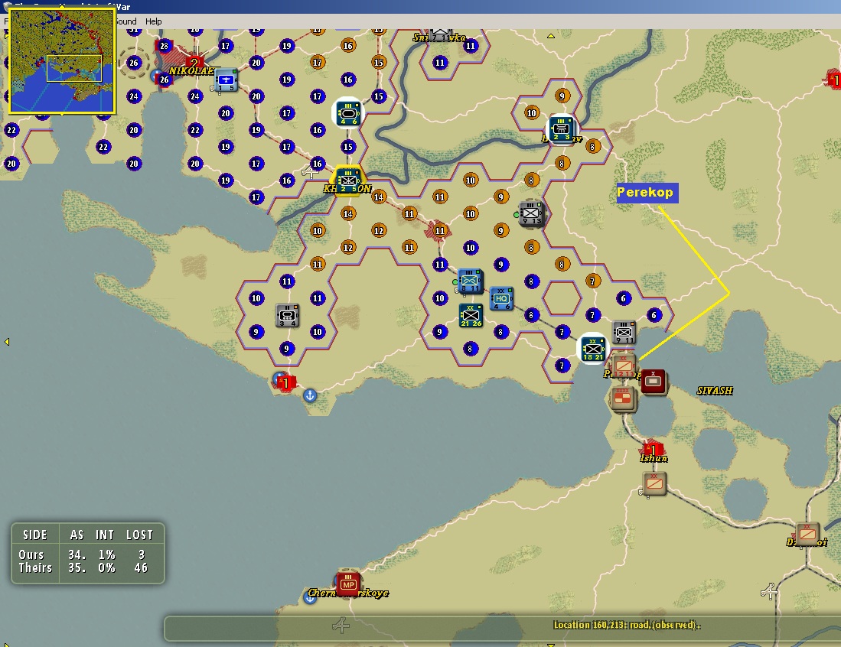Select the artillery unit with strength 2 3
The width and height of the screenshot is (841, 647).
click(562, 130)
